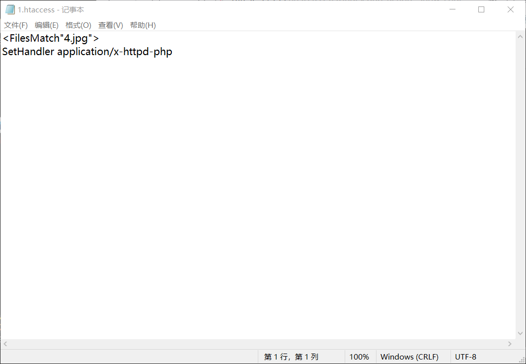Image resolution: width=526 pixels, height=364 pixels.
Task: Click the SetHandler application/x-httpd-php line
Action: (x=87, y=52)
